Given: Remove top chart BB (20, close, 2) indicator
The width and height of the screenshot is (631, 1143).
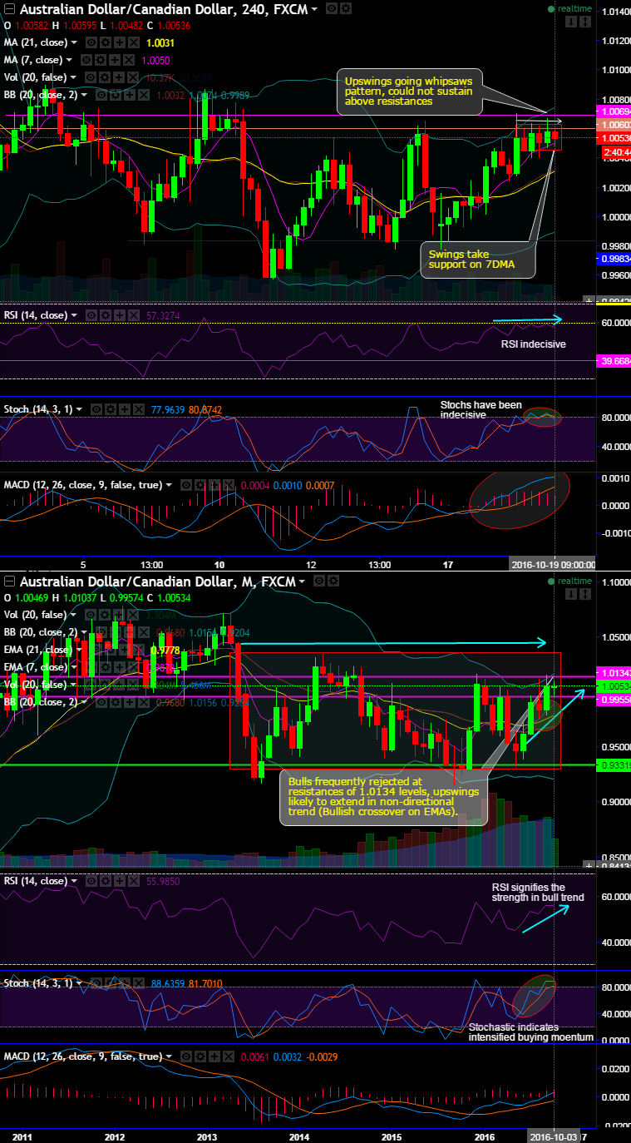Looking at the screenshot, I should click(142, 95).
